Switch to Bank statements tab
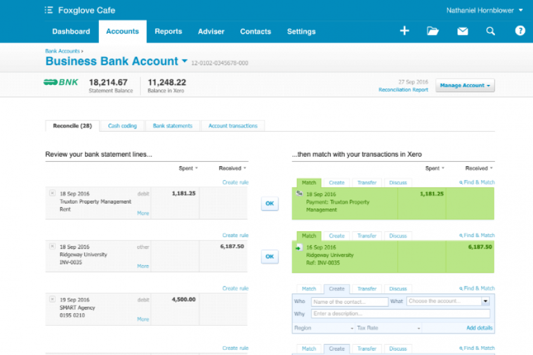 pos(173,126)
